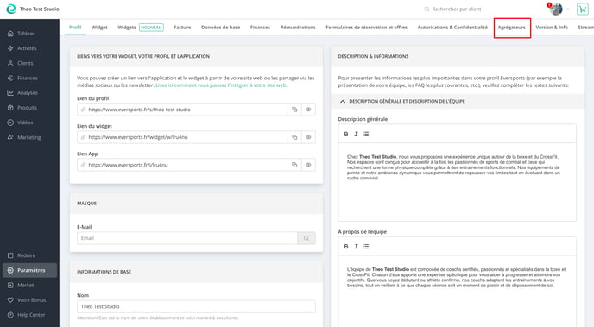This screenshot has height=327, width=594.
Task: Follow the link on integrating into your website
Action: (221, 85)
